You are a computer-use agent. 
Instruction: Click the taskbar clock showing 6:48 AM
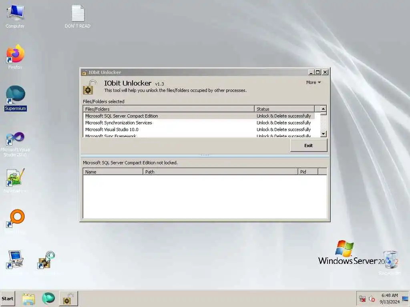390,299
